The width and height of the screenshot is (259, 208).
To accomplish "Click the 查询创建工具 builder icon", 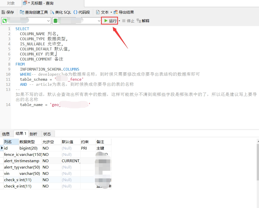I will pos(22,12).
